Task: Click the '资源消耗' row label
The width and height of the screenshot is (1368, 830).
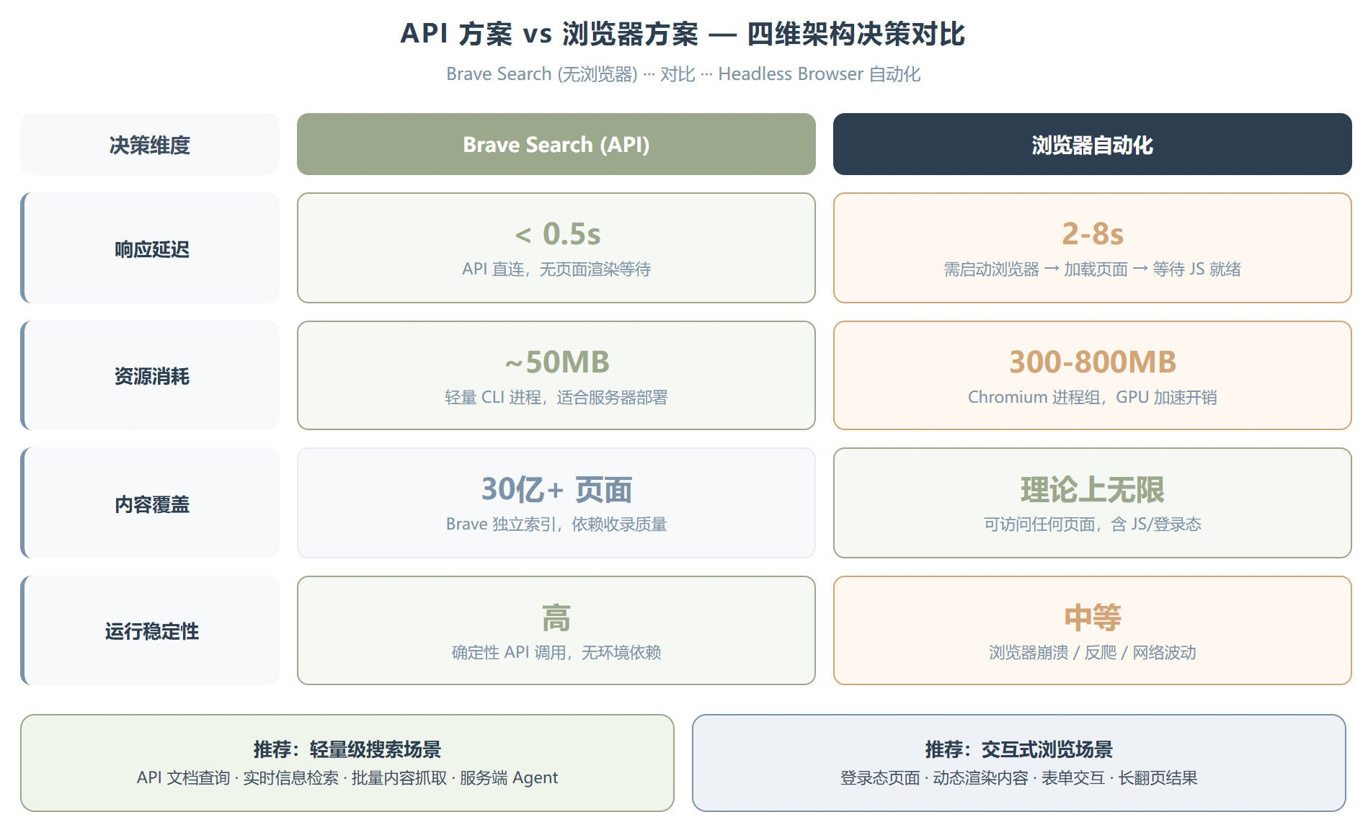Action: tap(150, 375)
